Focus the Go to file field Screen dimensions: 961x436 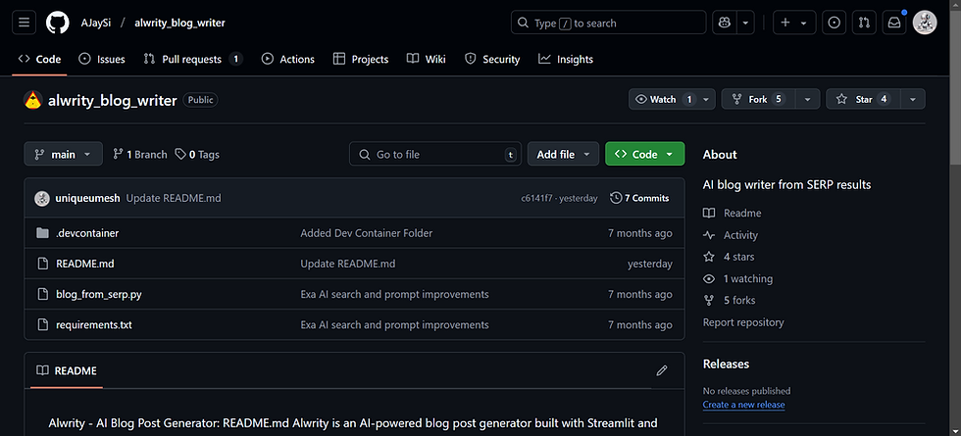click(x=435, y=155)
